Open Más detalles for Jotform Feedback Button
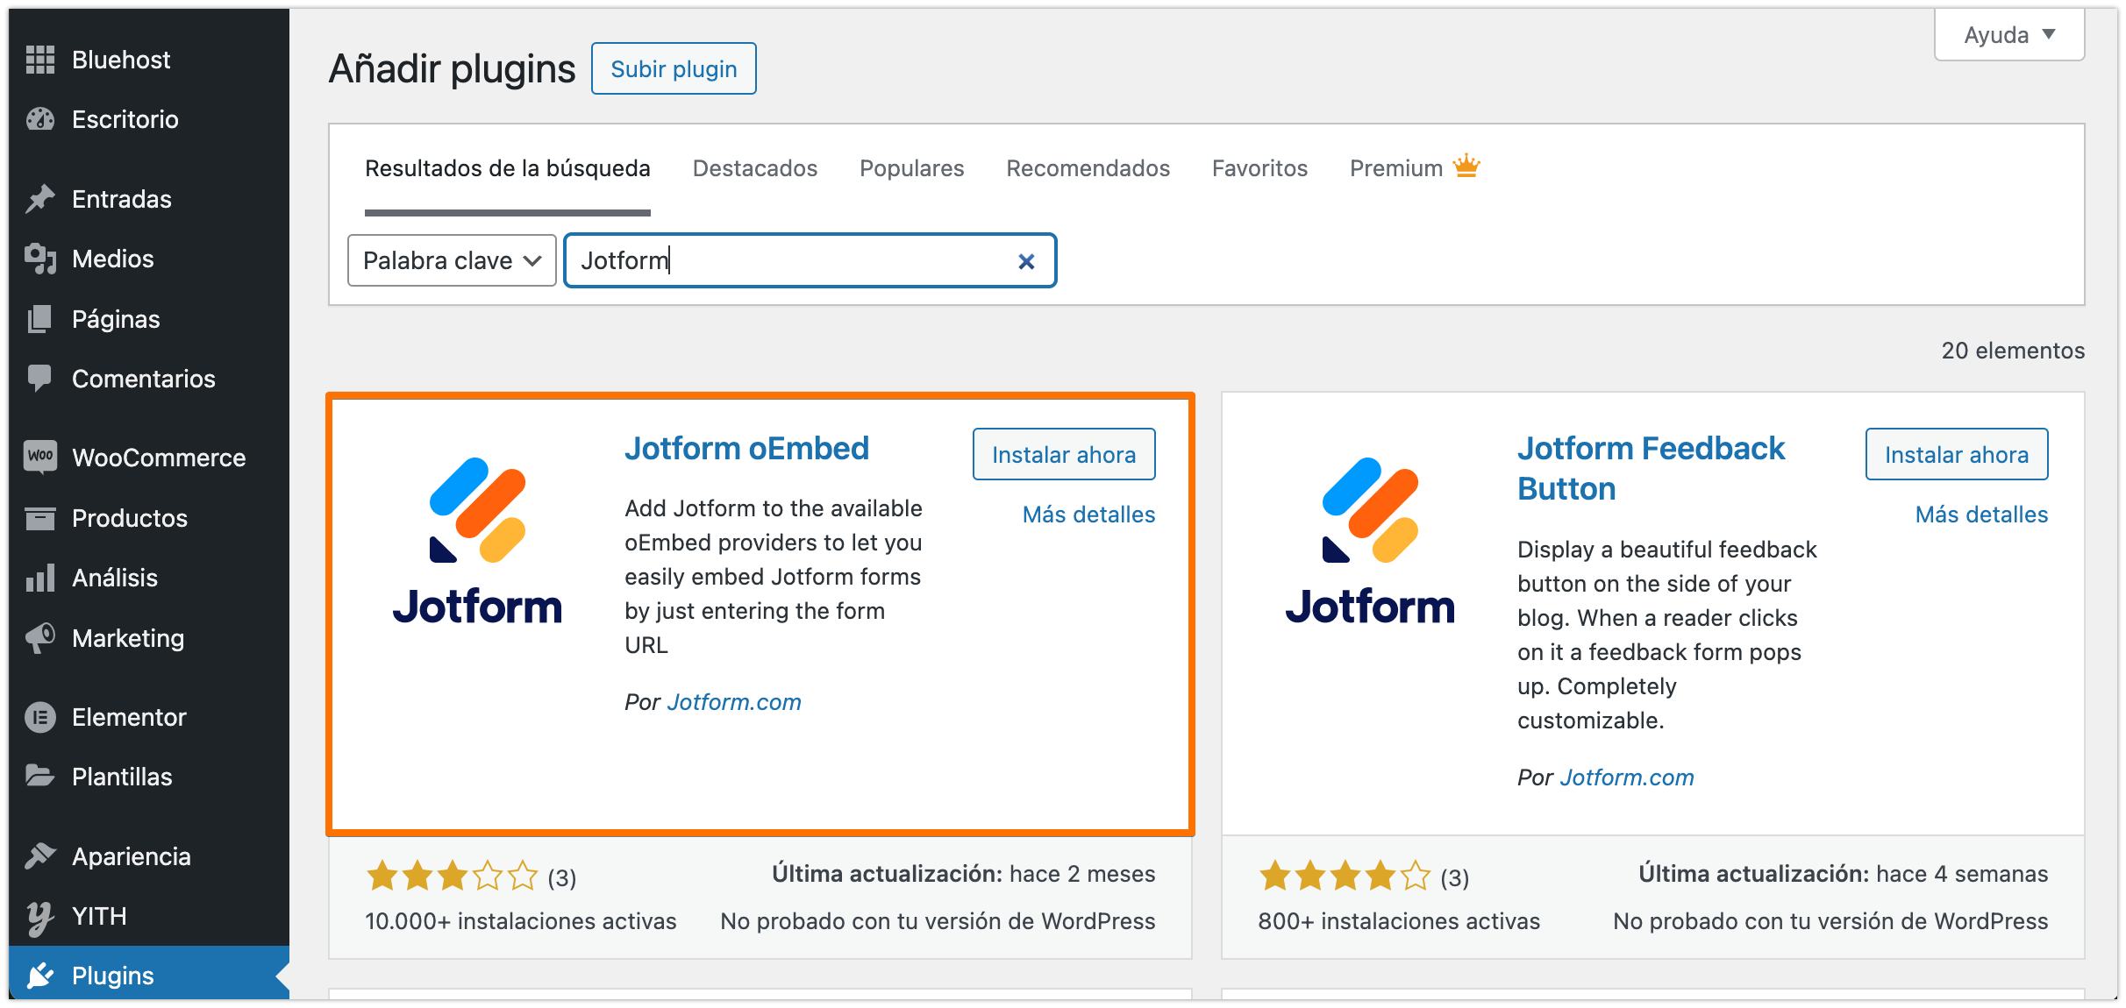Viewport: 2126px width, 1008px height. 1981,515
